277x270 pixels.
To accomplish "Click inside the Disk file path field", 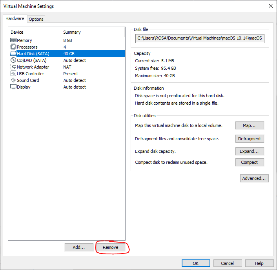I will tap(200, 38).
